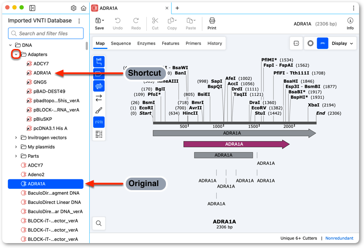The height and width of the screenshot is (248, 364).
Task: Switch to linear map view
Action: click(x=323, y=43)
